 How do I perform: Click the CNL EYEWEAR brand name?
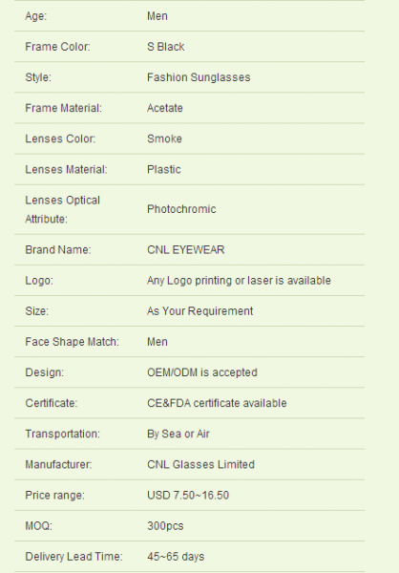[x=185, y=250]
